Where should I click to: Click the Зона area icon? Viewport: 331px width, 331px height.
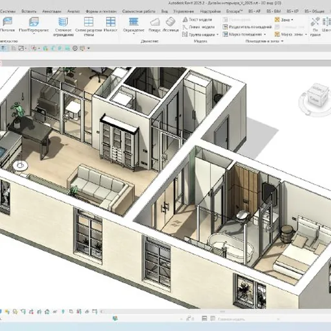click(x=277, y=19)
